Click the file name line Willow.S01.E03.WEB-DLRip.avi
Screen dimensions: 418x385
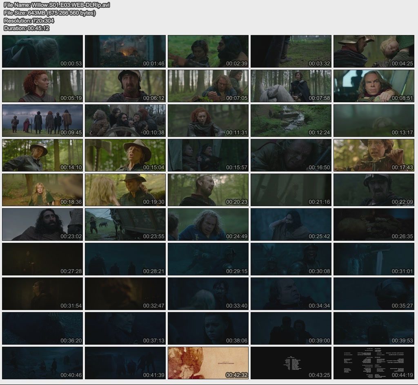pos(57,5)
